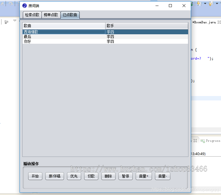The height and width of the screenshot is (195, 221).
Task: Click Eclipse's Next Annotation toolbar icon
Action: point(199,3)
